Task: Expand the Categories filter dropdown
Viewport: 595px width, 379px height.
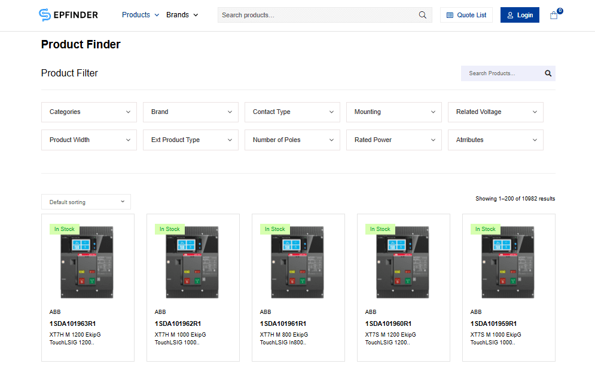Action: click(89, 112)
